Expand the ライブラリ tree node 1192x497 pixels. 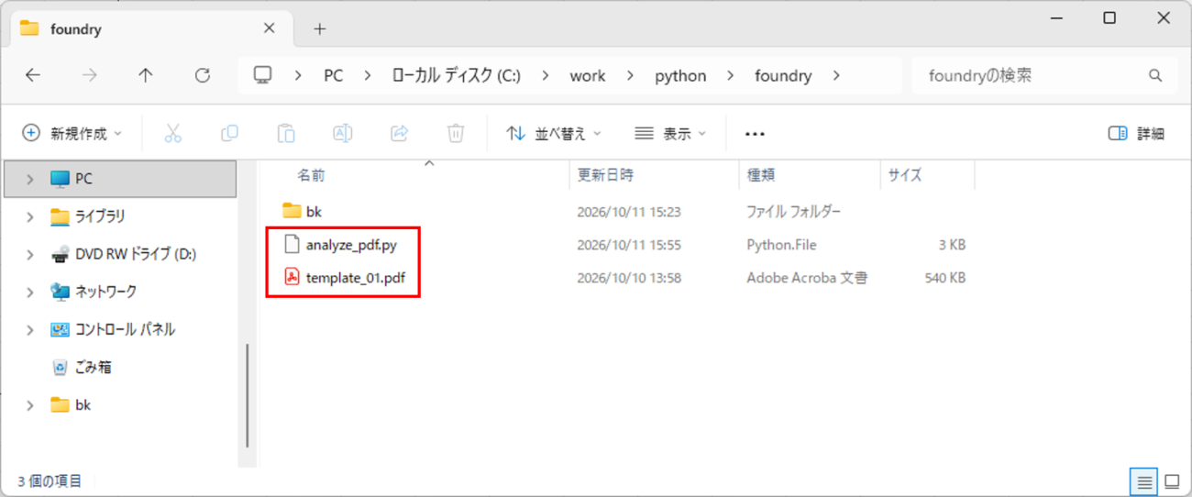(29, 216)
